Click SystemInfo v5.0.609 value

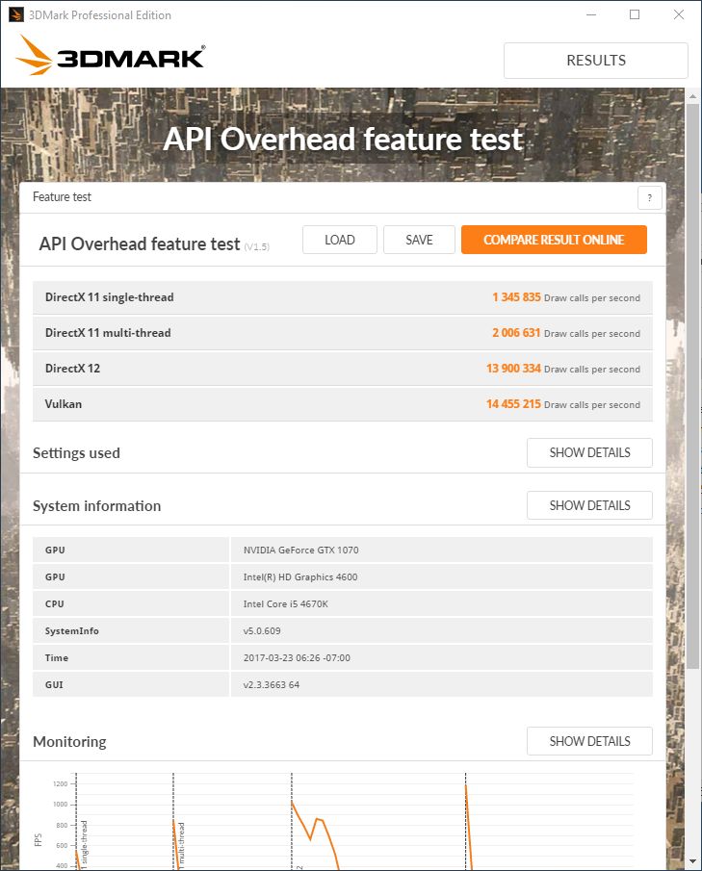262,631
